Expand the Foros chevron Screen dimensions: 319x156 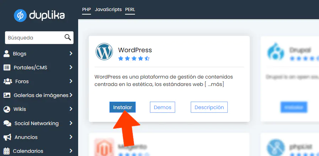point(71,81)
